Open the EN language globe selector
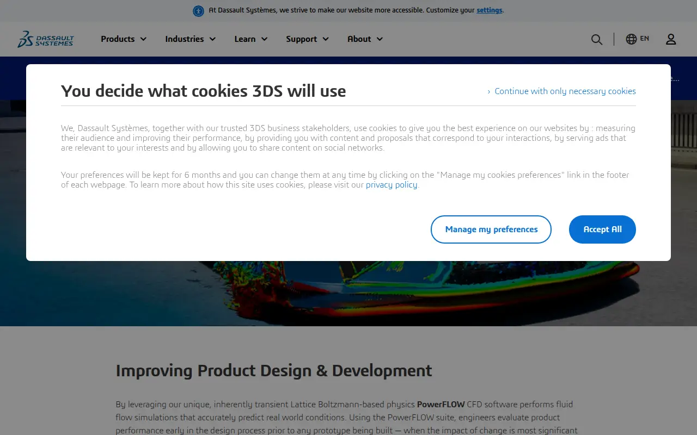This screenshot has height=435, width=697. tap(637, 39)
